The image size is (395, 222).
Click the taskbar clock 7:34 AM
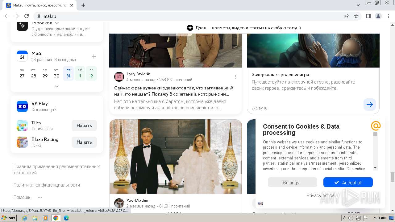[379, 218]
